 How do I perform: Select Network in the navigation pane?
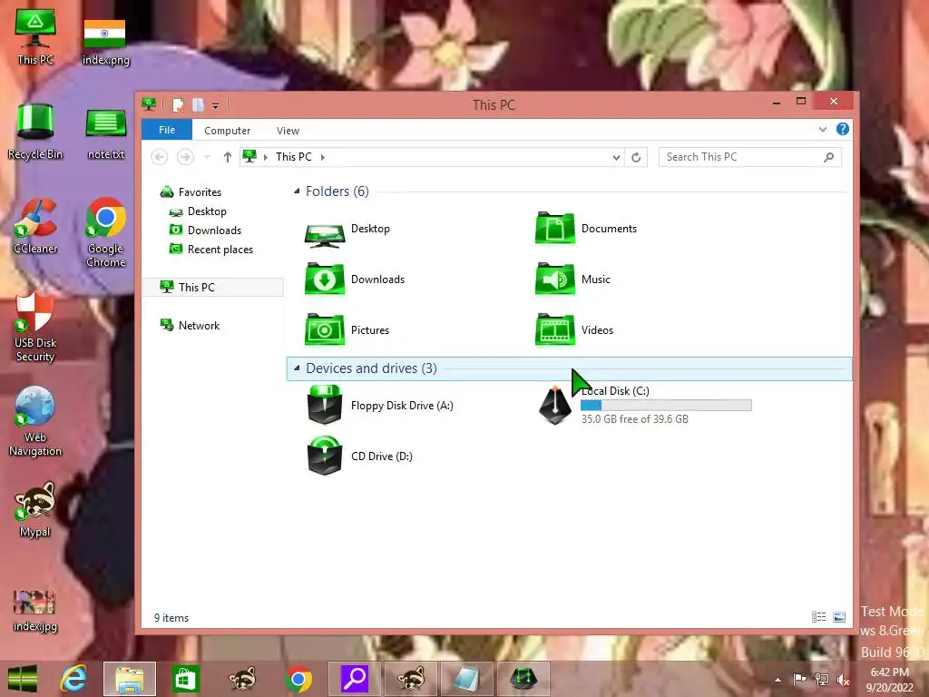(190, 326)
